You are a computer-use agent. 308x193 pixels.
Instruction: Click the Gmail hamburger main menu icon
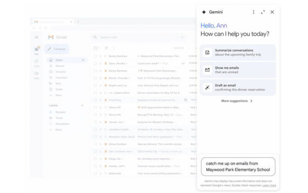pyautogui.click(x=36, y=37)
